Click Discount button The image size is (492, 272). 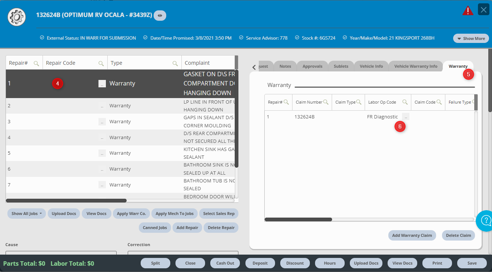coord(295,263)
